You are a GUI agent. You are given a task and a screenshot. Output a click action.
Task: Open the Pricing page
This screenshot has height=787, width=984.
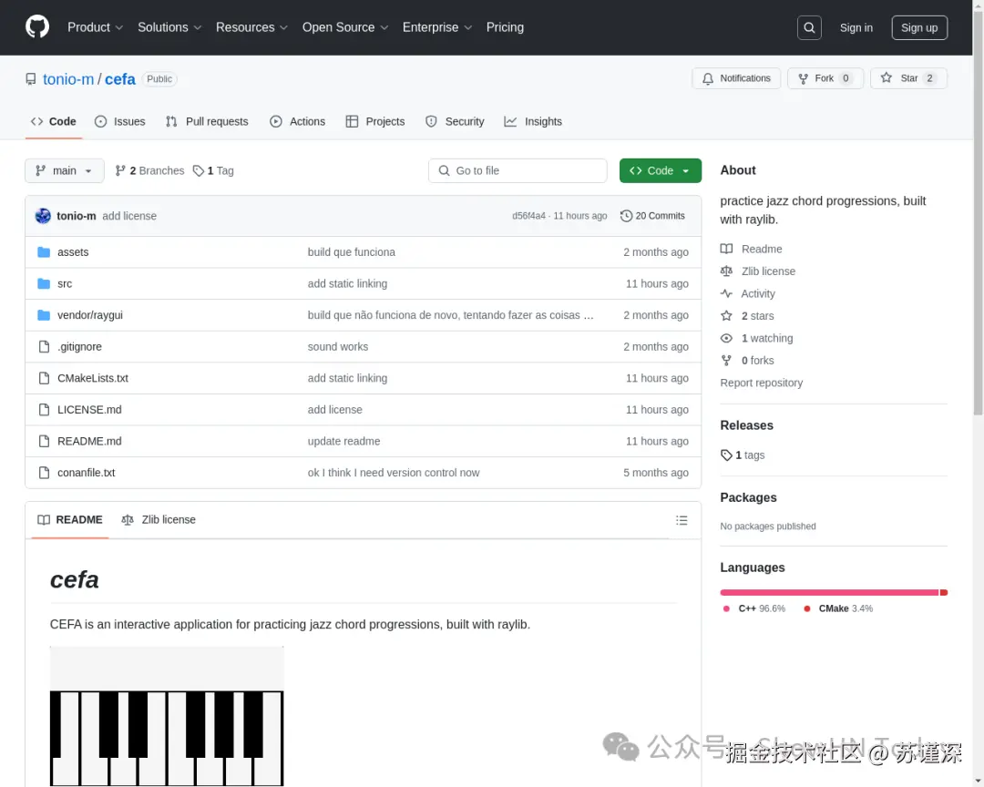pyautogui.click(x=505, y=27)
